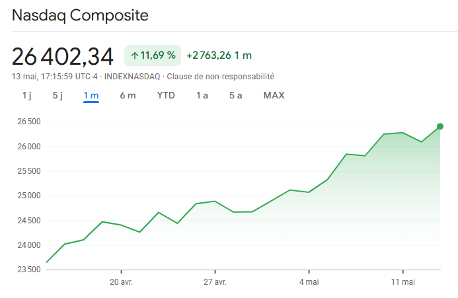Open the Clause de non-responsabilité link

coord(221,77)
